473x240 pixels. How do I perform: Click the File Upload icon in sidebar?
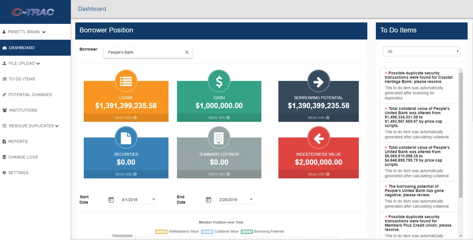point(4,64)
